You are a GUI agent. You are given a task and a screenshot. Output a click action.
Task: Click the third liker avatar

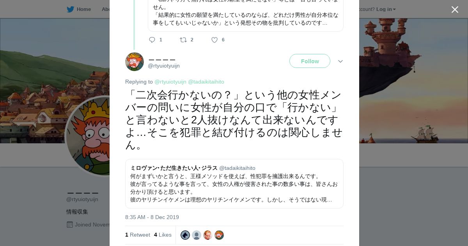[x=208, y=235]
